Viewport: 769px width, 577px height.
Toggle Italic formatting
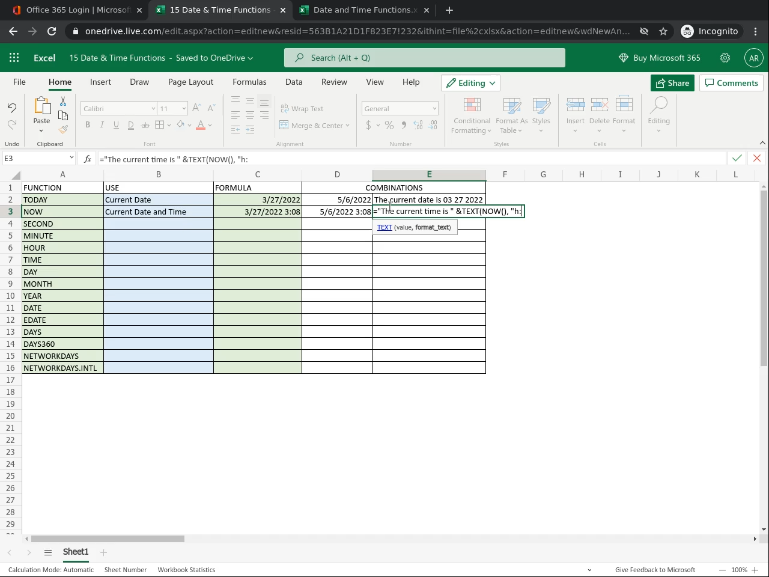[102, 125]
